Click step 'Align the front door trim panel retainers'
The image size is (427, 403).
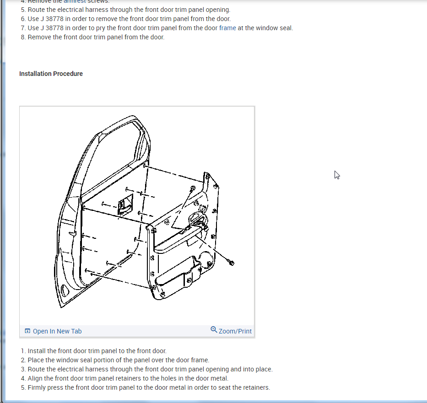coord(128,378)
